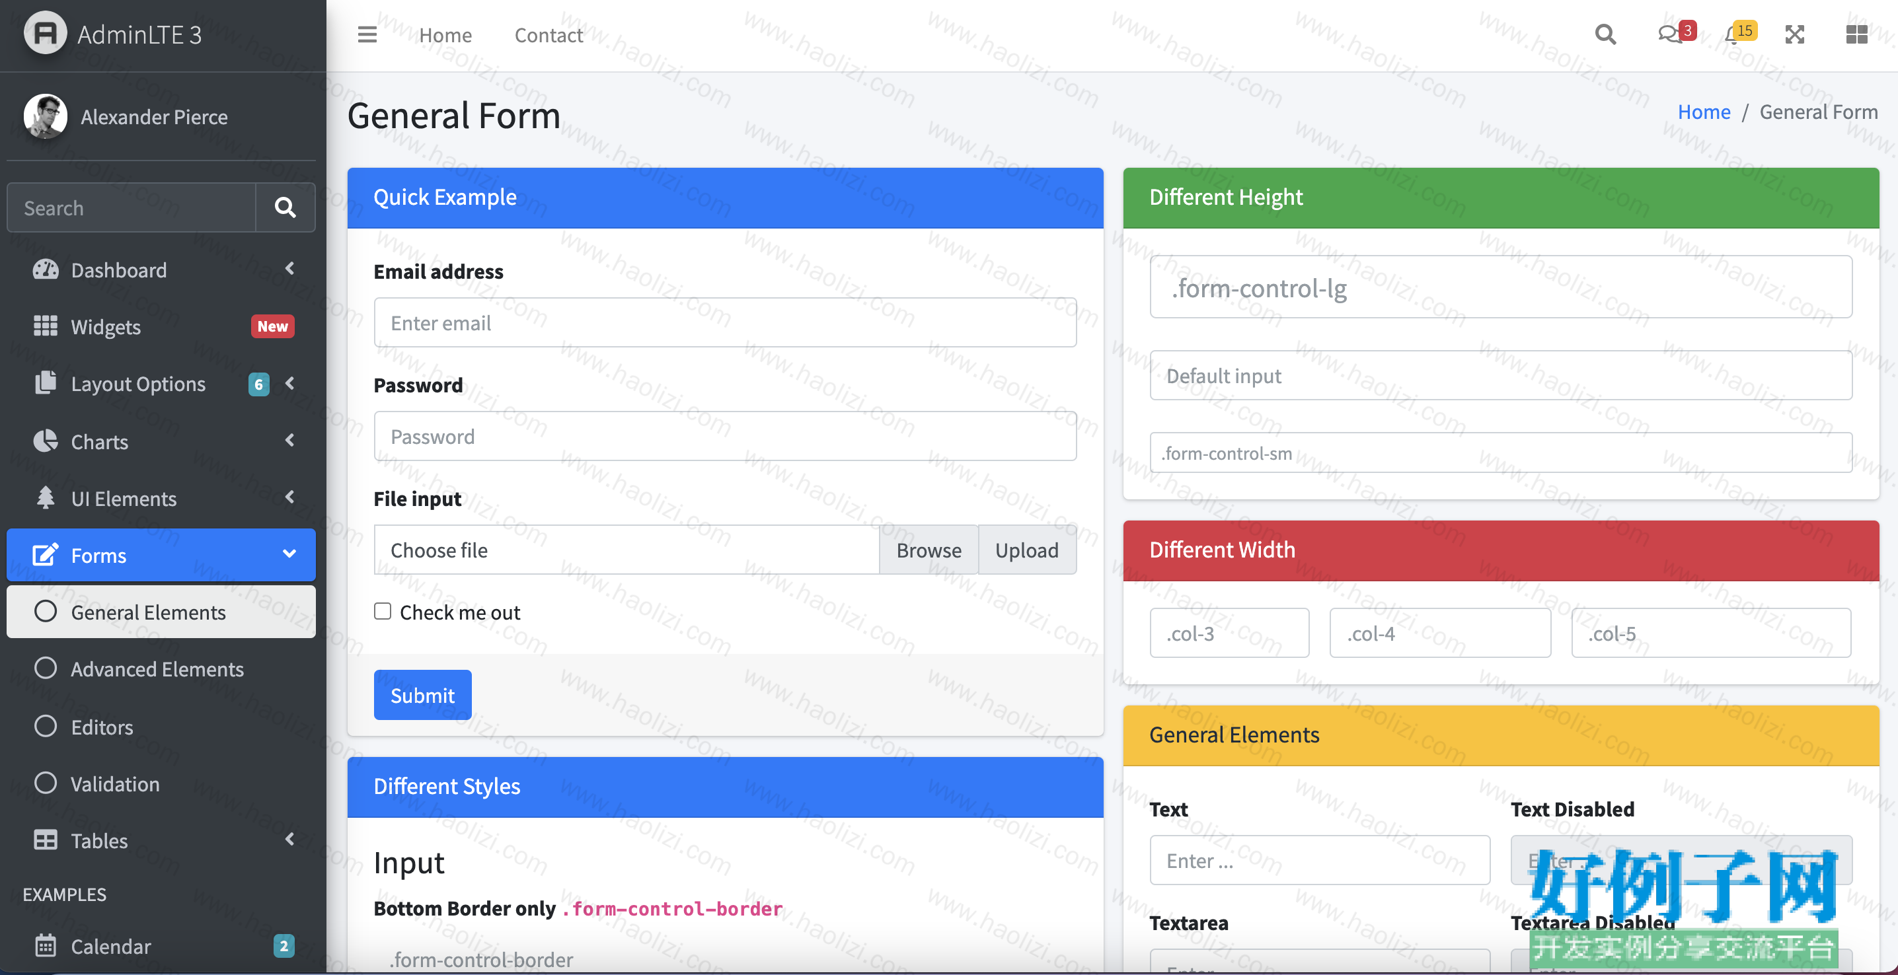Click the Browse file button
1898x975 pixels.
929,550
